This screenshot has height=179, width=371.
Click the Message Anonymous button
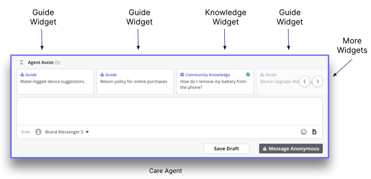click(x=291, y=149)
